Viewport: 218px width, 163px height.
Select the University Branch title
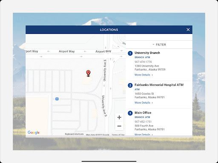pos(147,53)
